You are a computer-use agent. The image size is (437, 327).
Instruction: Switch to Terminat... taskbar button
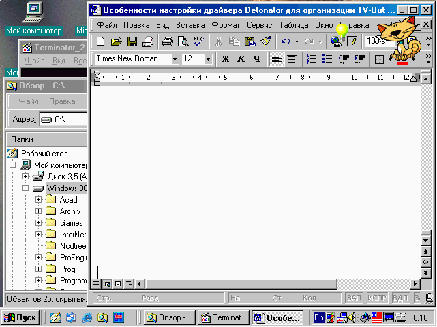coord(224,317)
